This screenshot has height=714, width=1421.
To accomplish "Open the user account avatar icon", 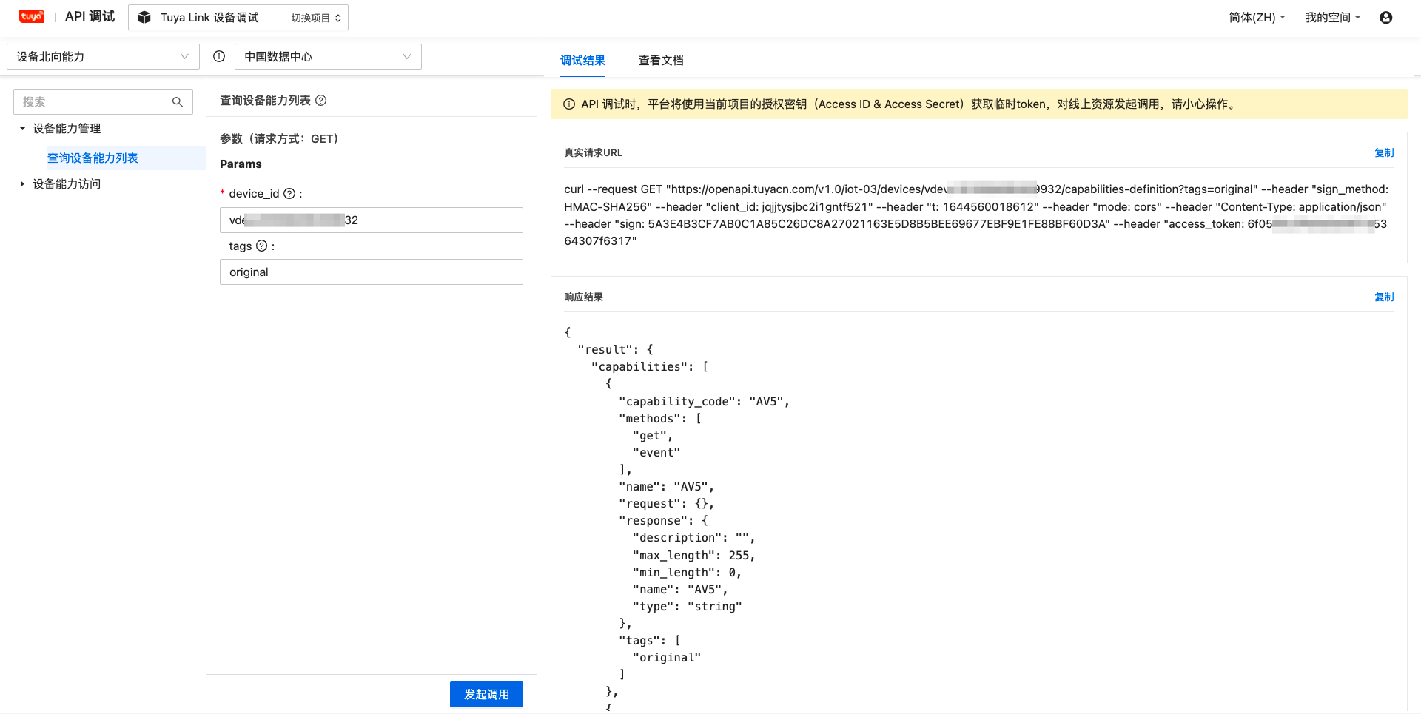I will pos(1386,17).
